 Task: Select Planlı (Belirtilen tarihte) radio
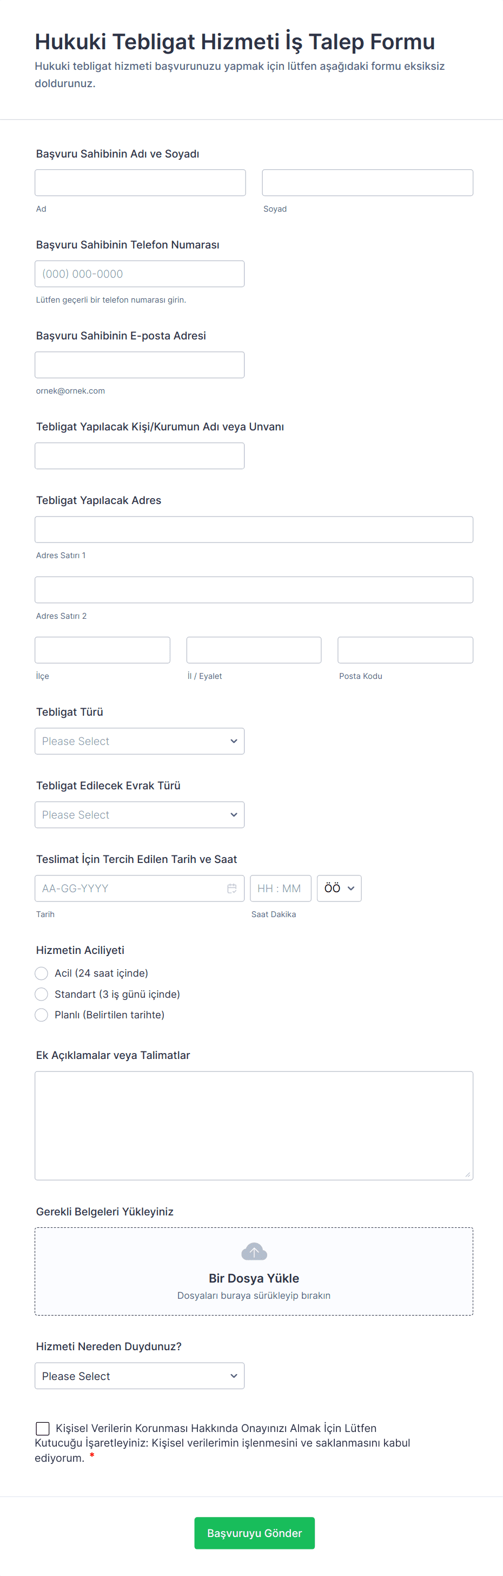42,1015
